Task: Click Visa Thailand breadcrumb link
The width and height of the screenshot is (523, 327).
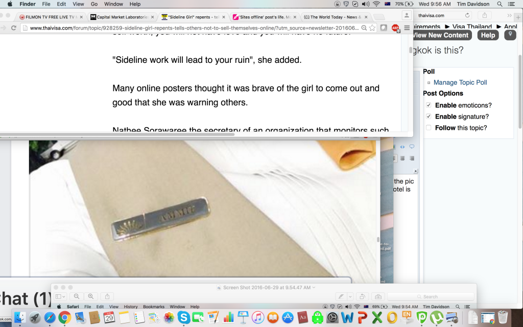Action: coord(472,27)
